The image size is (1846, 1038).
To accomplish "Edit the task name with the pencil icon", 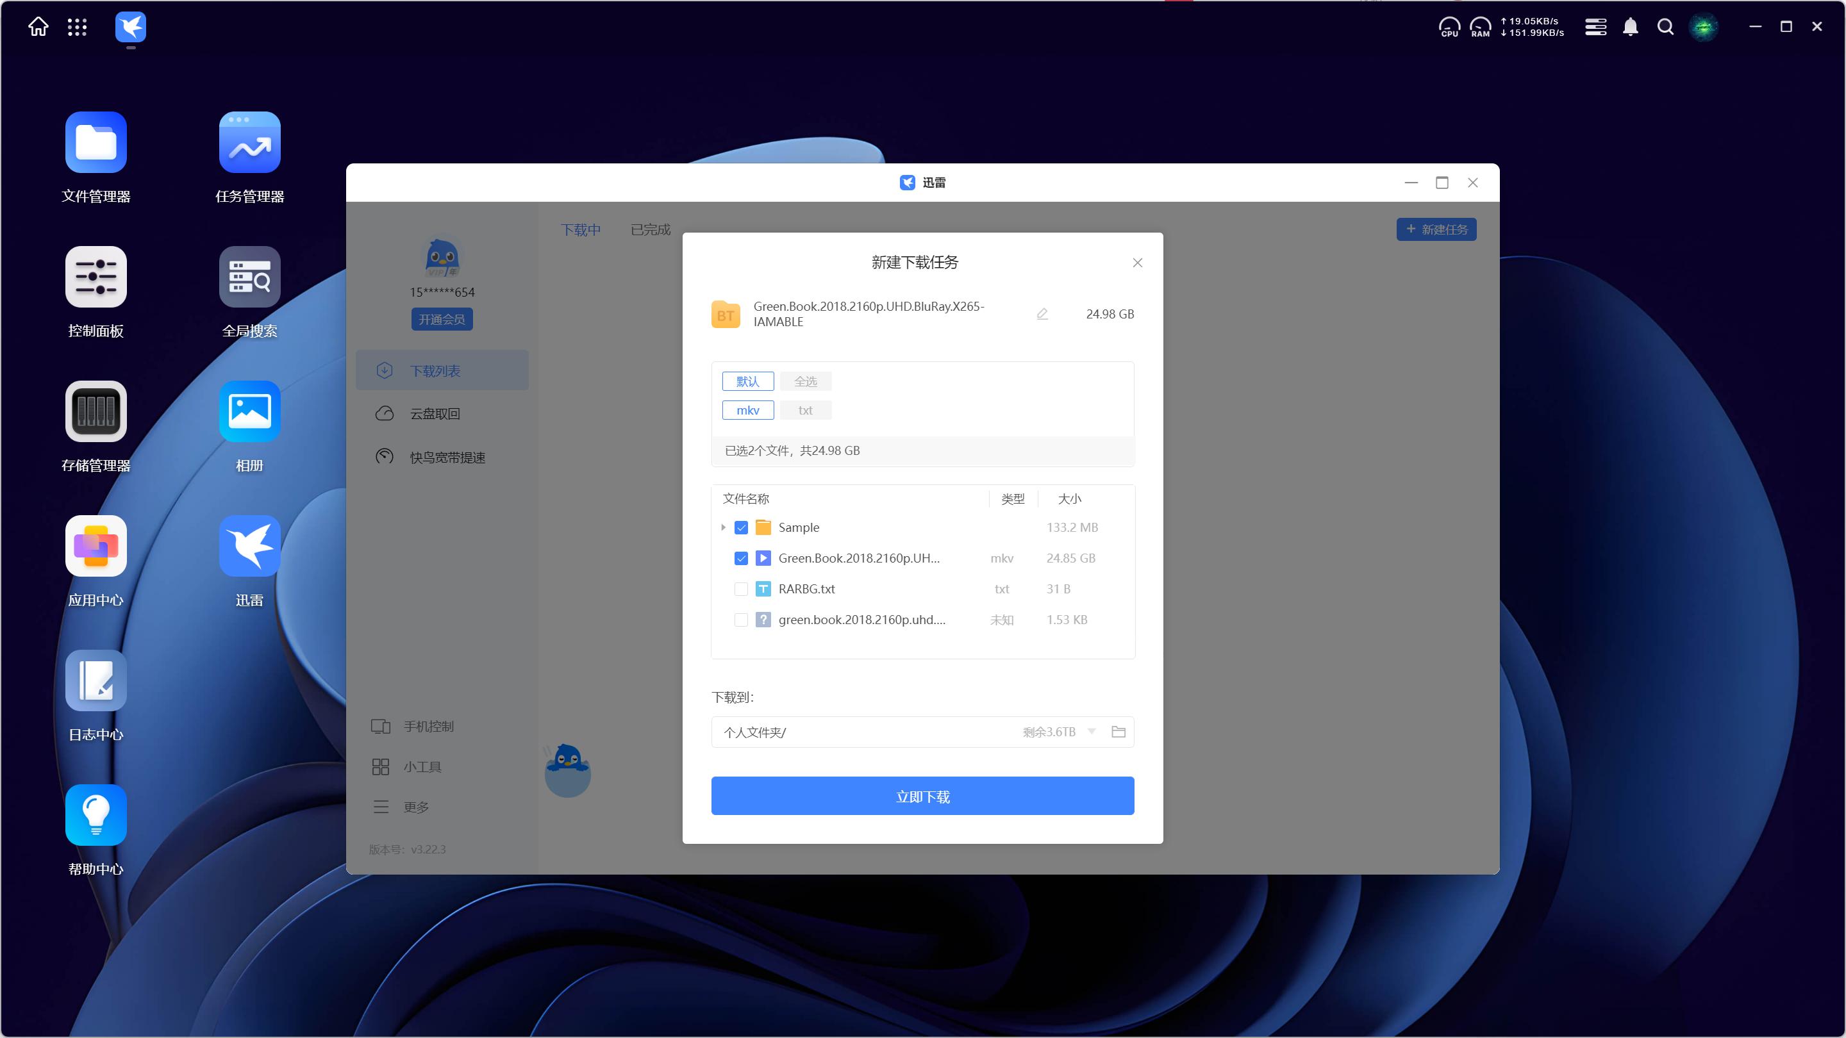I will [x=1042, y=314].
